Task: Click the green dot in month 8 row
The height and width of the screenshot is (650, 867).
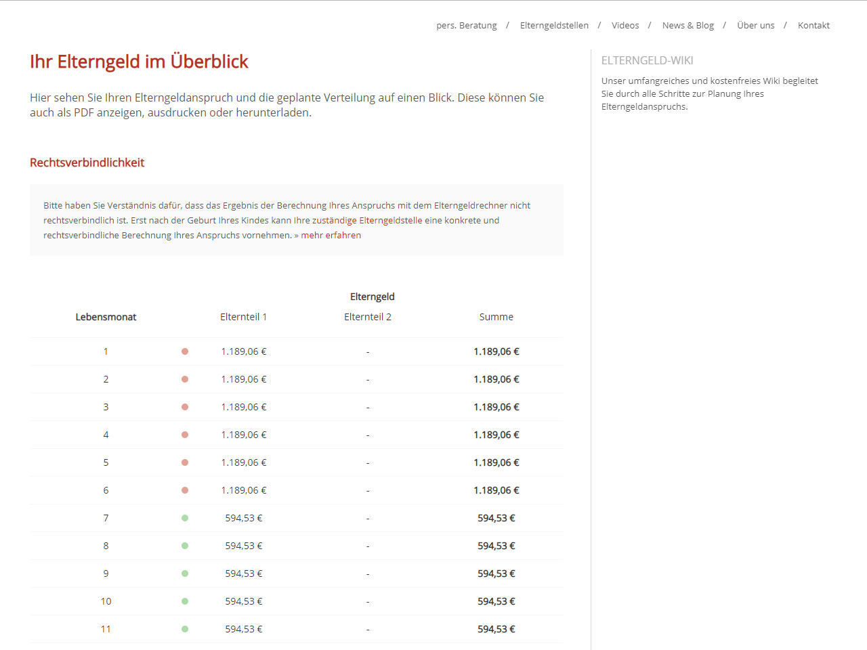Action: coord(185,546)
